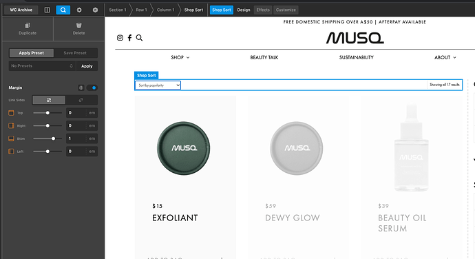Click the Shop Sort element label tag
The height and width of the screenshot is (259, 475).
(x=147, y=75)
